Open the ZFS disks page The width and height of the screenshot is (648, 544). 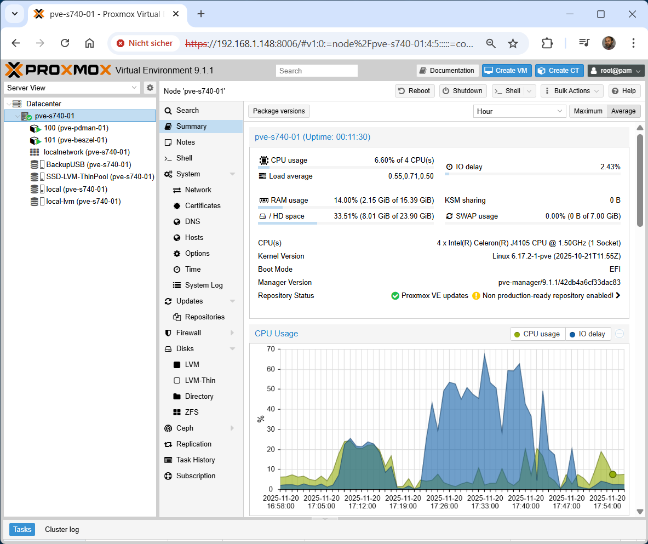(192, 412)
